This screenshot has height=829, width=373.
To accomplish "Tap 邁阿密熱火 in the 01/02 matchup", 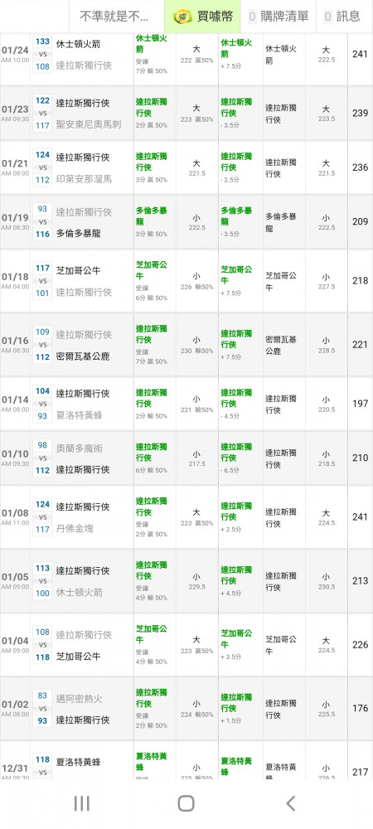I will (80, 698).
